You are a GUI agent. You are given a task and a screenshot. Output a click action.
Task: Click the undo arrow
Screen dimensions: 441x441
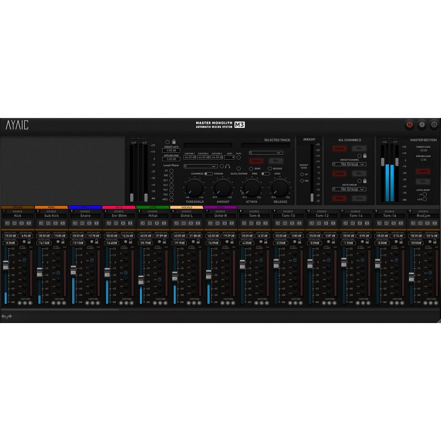(4, 316)
